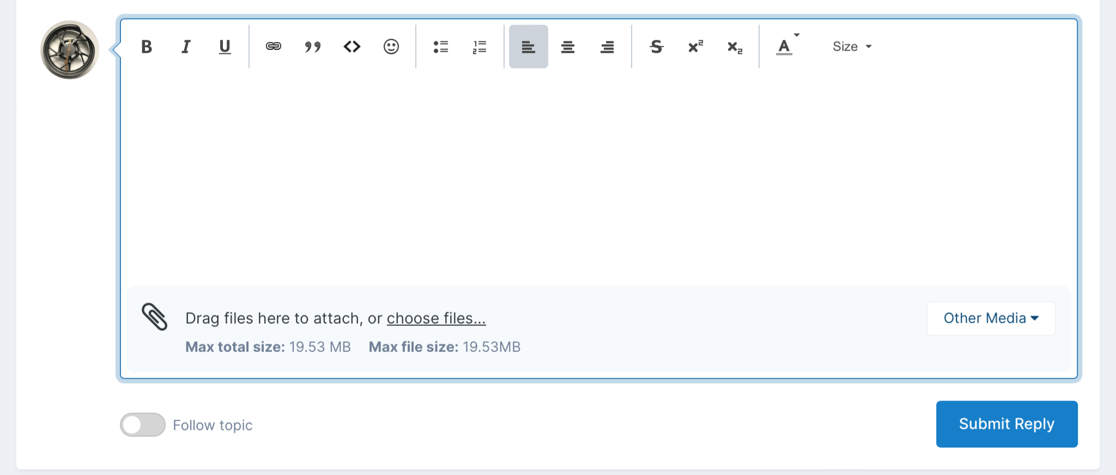The image size is (1116, 475).
Task: Center align the text
Action: (568, 47)
